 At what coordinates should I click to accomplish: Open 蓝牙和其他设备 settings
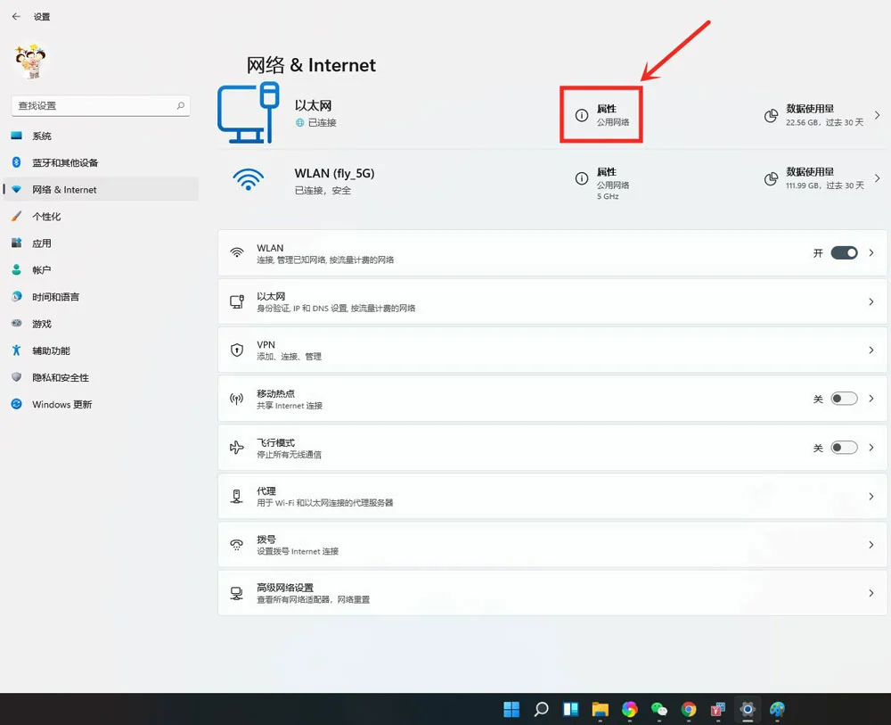coord(102,162)
